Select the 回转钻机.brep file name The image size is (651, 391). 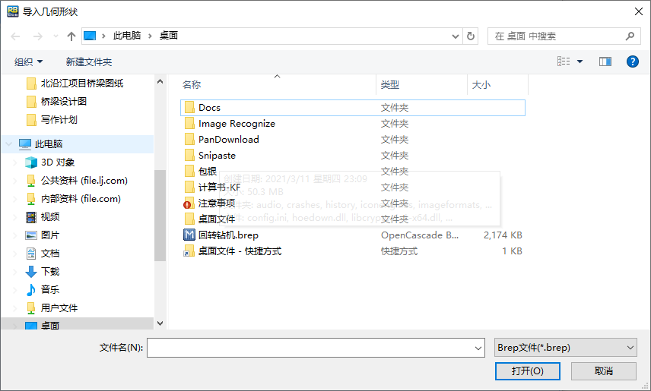(228, 235)
